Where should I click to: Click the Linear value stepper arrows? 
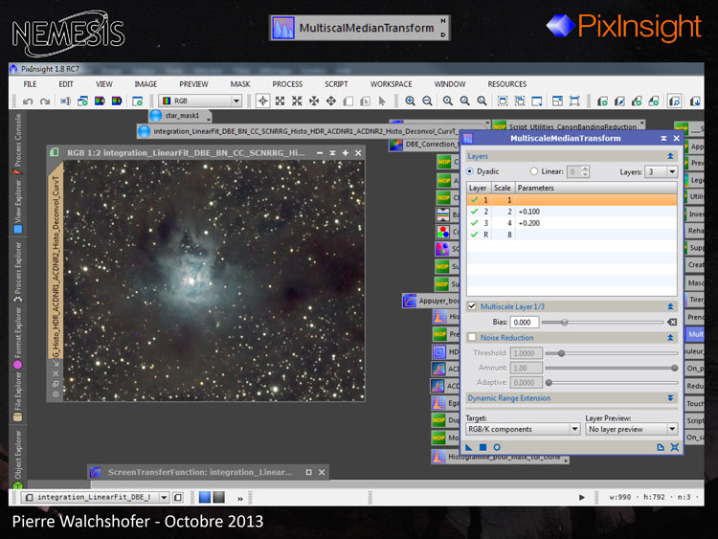[x=585, y=171]
